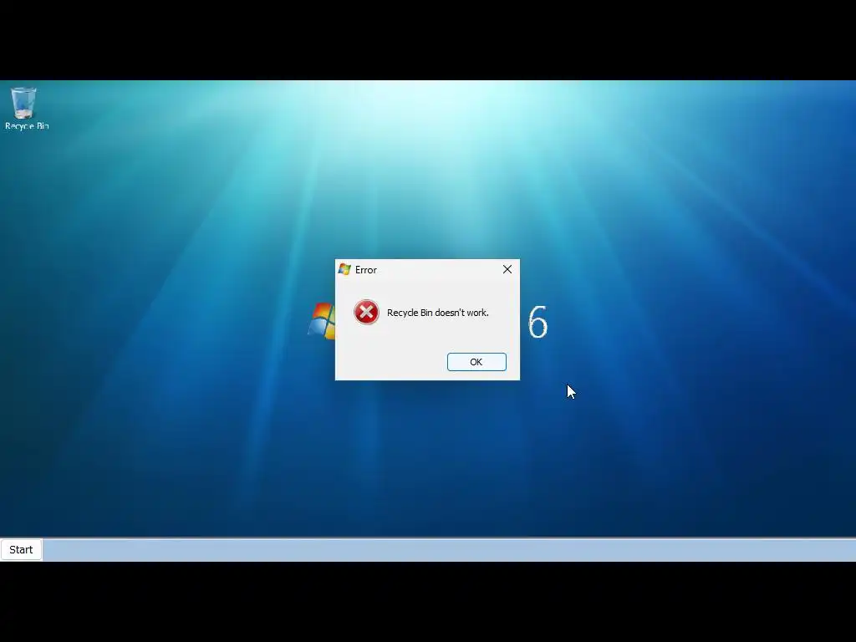
Task: Select the "Recycle Bin doesn't work." message text
Action: pyautogui.click(x=437, y=313)
